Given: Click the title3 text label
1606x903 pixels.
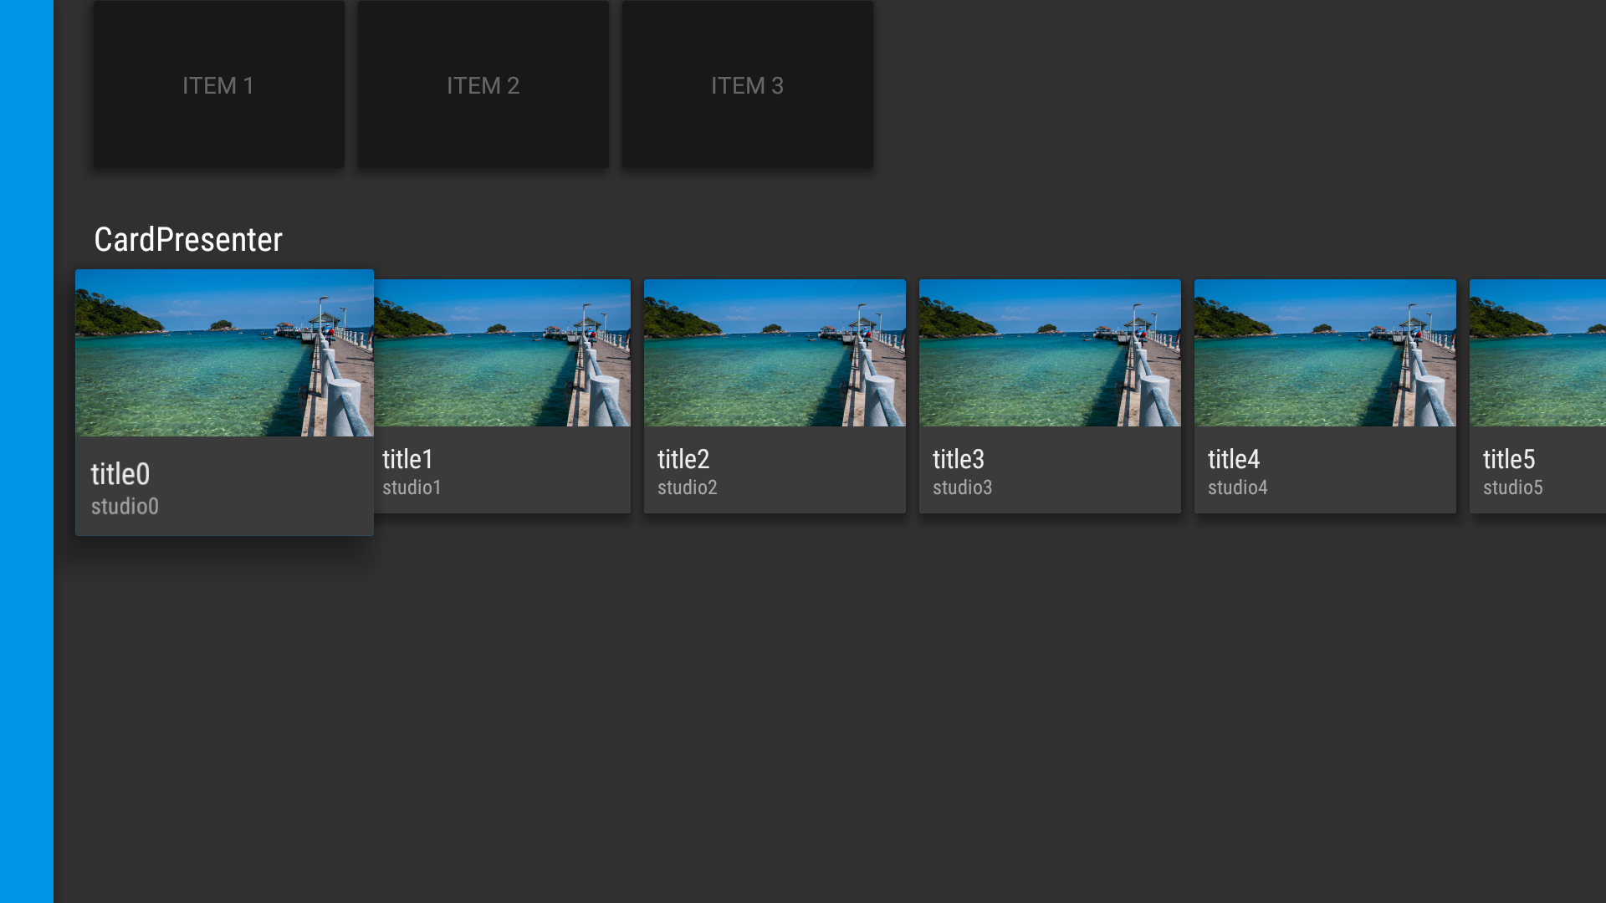Looking at the screenshot, I should tap(958, 459).
